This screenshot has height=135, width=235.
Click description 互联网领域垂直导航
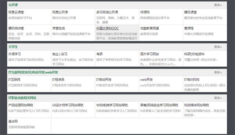click(x=22, y=127)
